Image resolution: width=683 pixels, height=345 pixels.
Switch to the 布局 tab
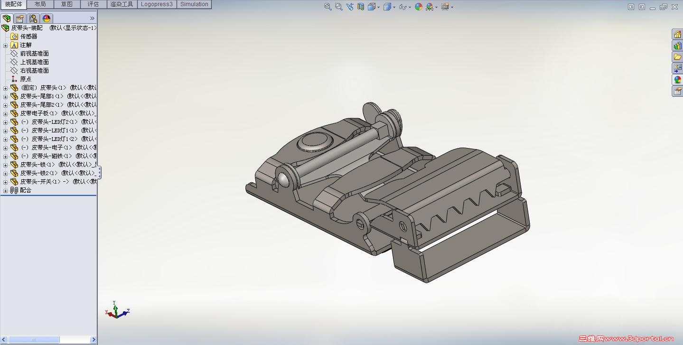click(40, 4)
